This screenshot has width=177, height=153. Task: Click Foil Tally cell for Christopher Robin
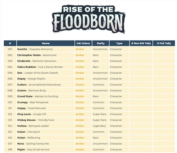[164, 55]
